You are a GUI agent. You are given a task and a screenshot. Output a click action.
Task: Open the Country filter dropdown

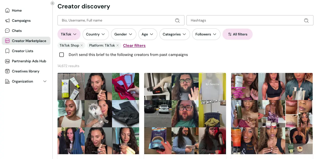coord(96,34)
